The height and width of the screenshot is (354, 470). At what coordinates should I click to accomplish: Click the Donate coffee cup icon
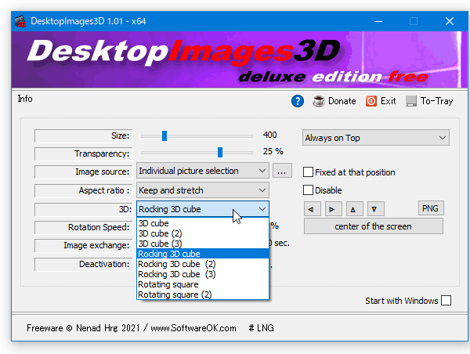[x=318, y=101]
